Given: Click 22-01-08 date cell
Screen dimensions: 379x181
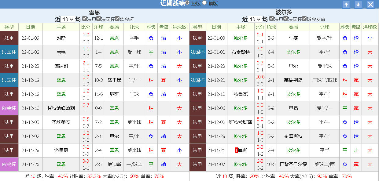Looking at the screenshot, I should click(x=216, y=38).
